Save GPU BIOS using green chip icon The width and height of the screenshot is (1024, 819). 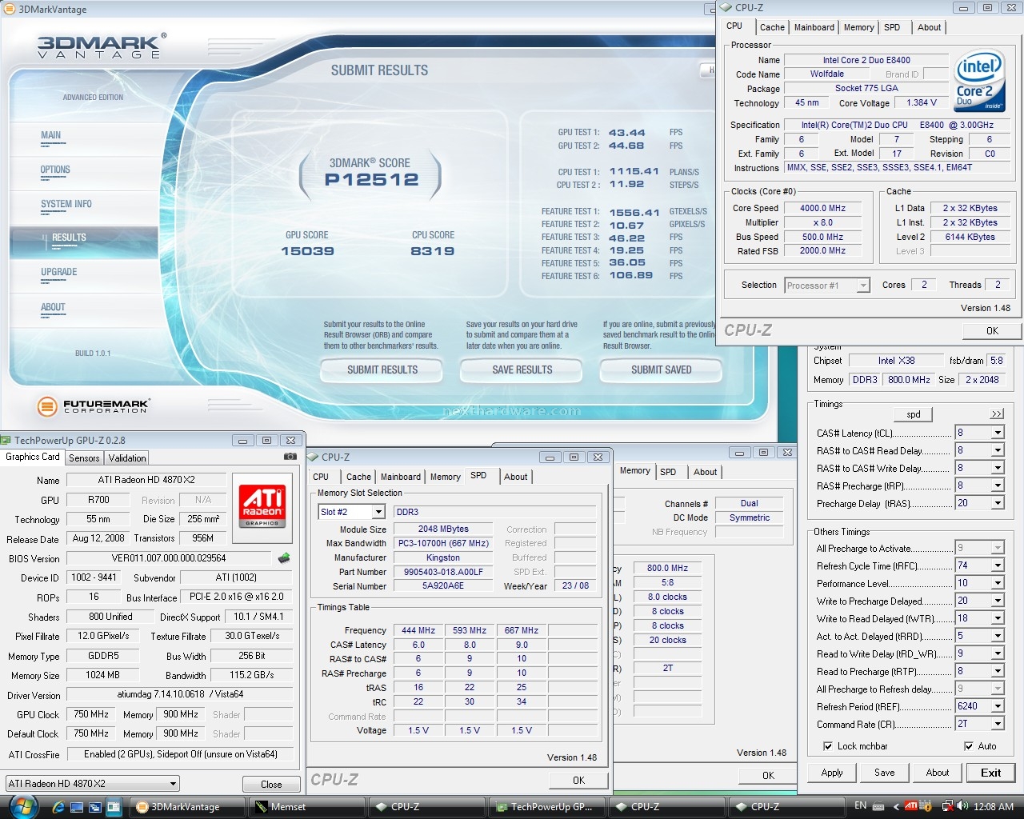tap(283, 558)
